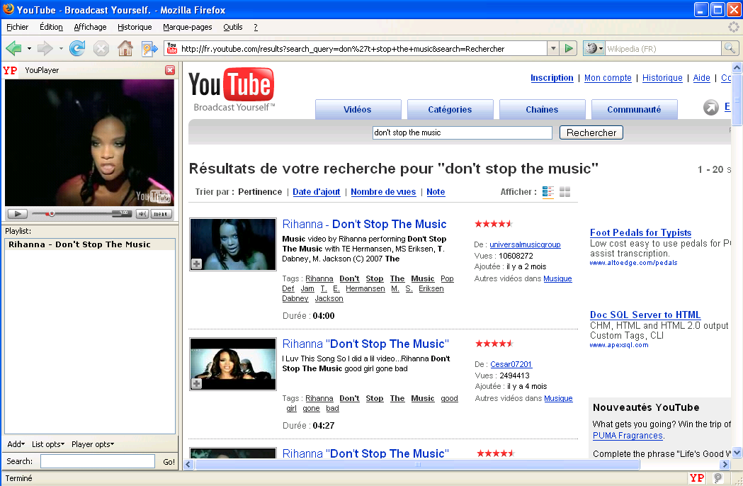
Task: Open the Historique menu
Action: point(135,27)
